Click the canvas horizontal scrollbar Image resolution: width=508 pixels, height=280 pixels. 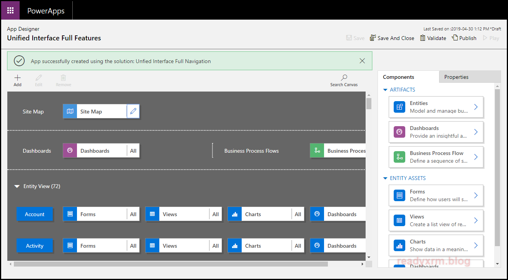tap(171, 264)
